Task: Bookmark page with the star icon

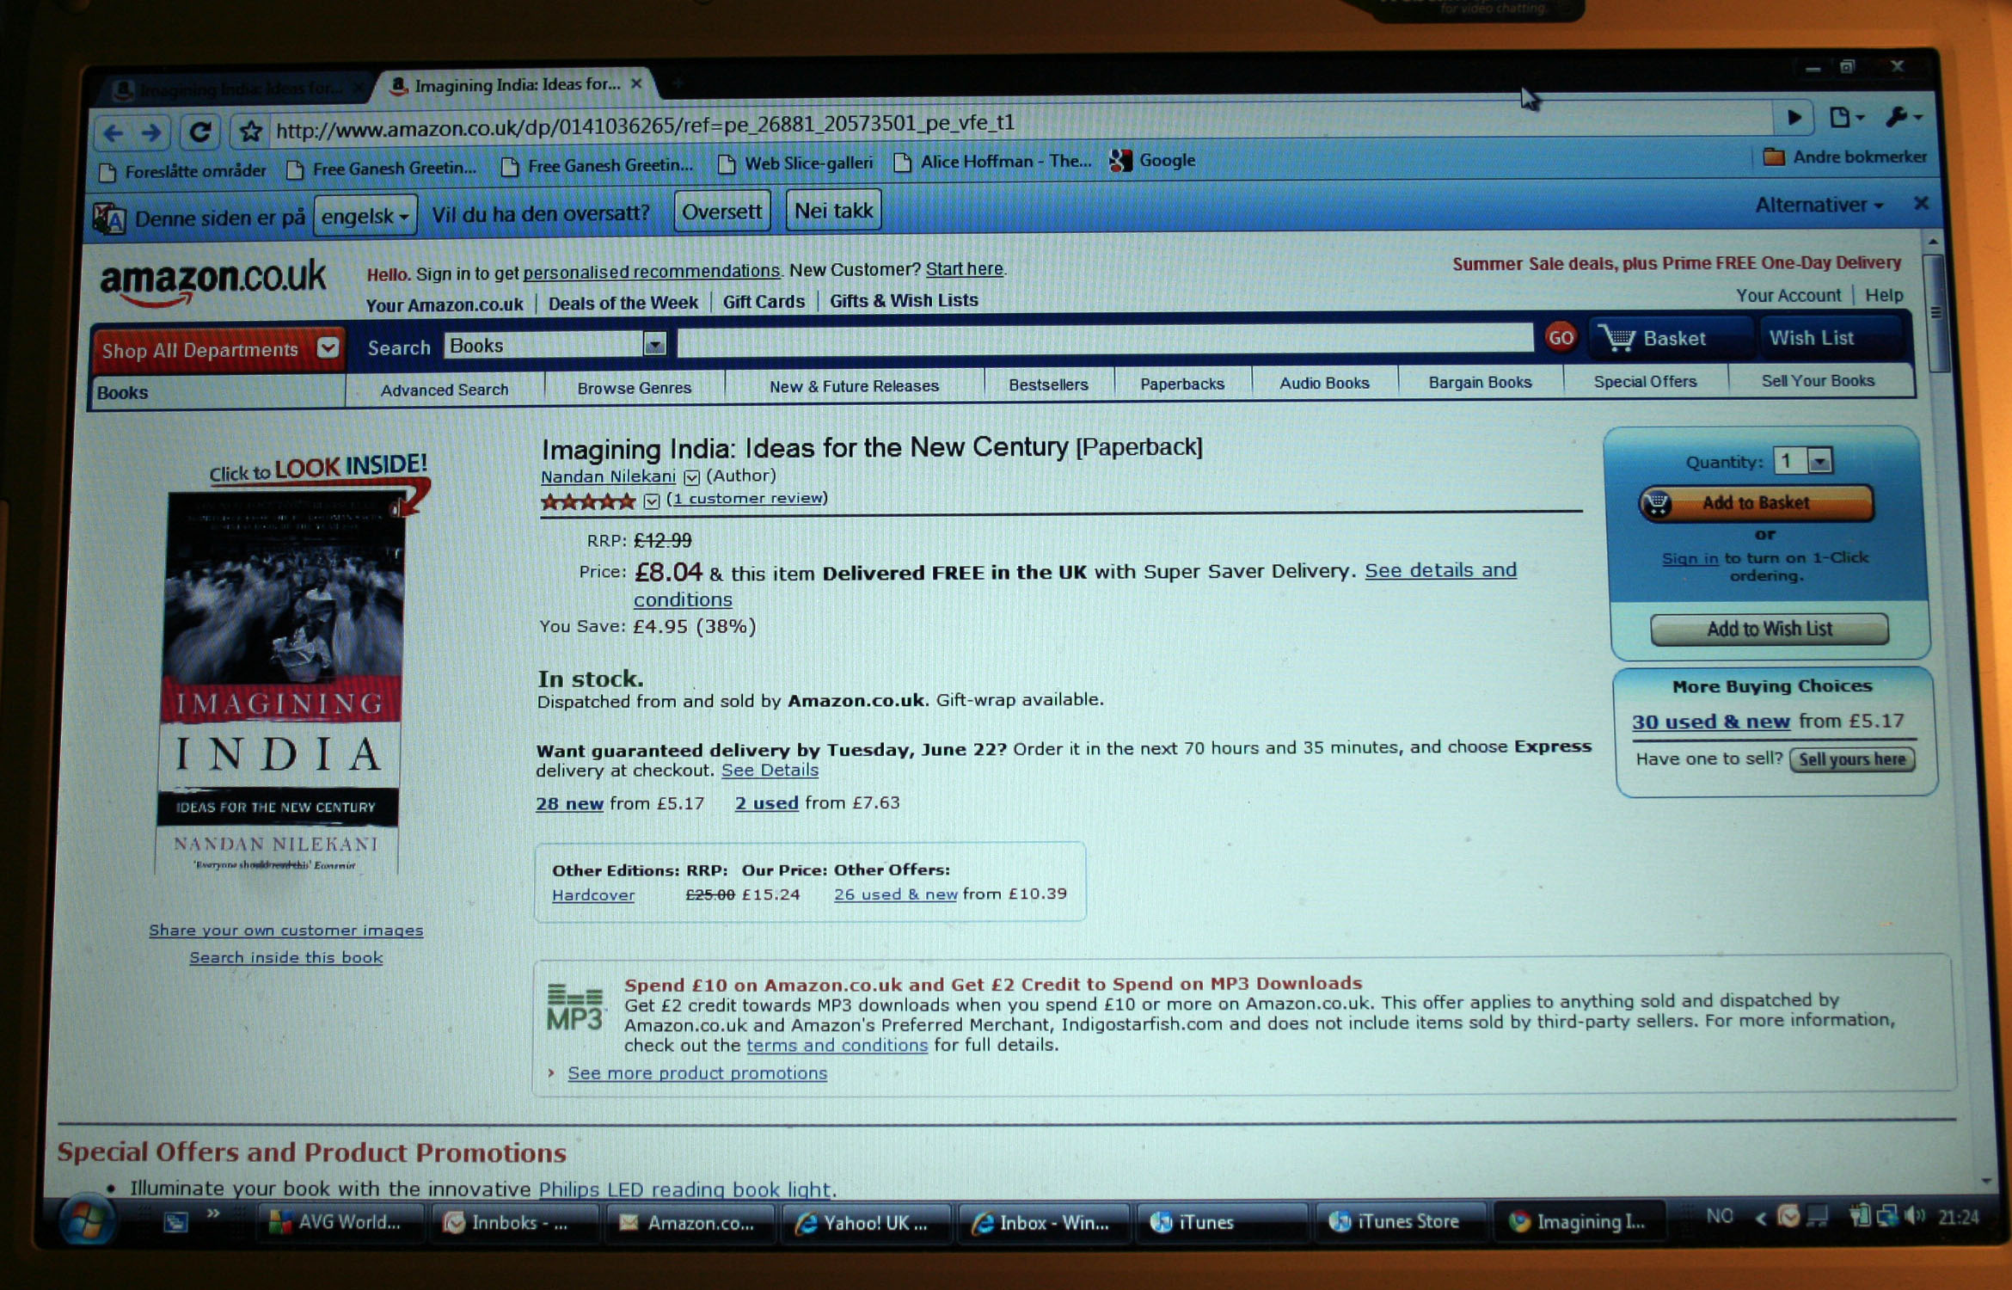Action: 250,132
